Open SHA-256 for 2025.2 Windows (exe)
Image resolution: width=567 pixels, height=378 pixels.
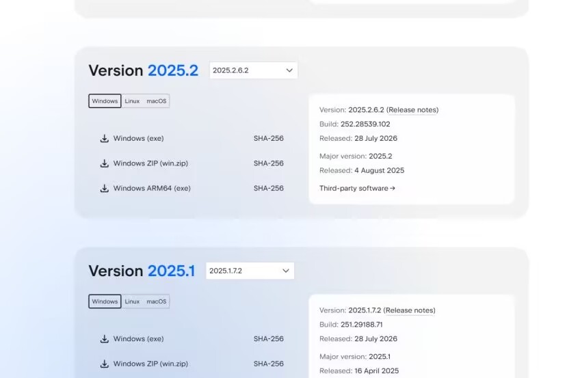coord(269,138)
